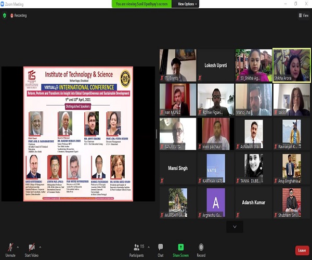
Task: Select SANJEEV TA... video tile
Action: [x=178, y=134]
